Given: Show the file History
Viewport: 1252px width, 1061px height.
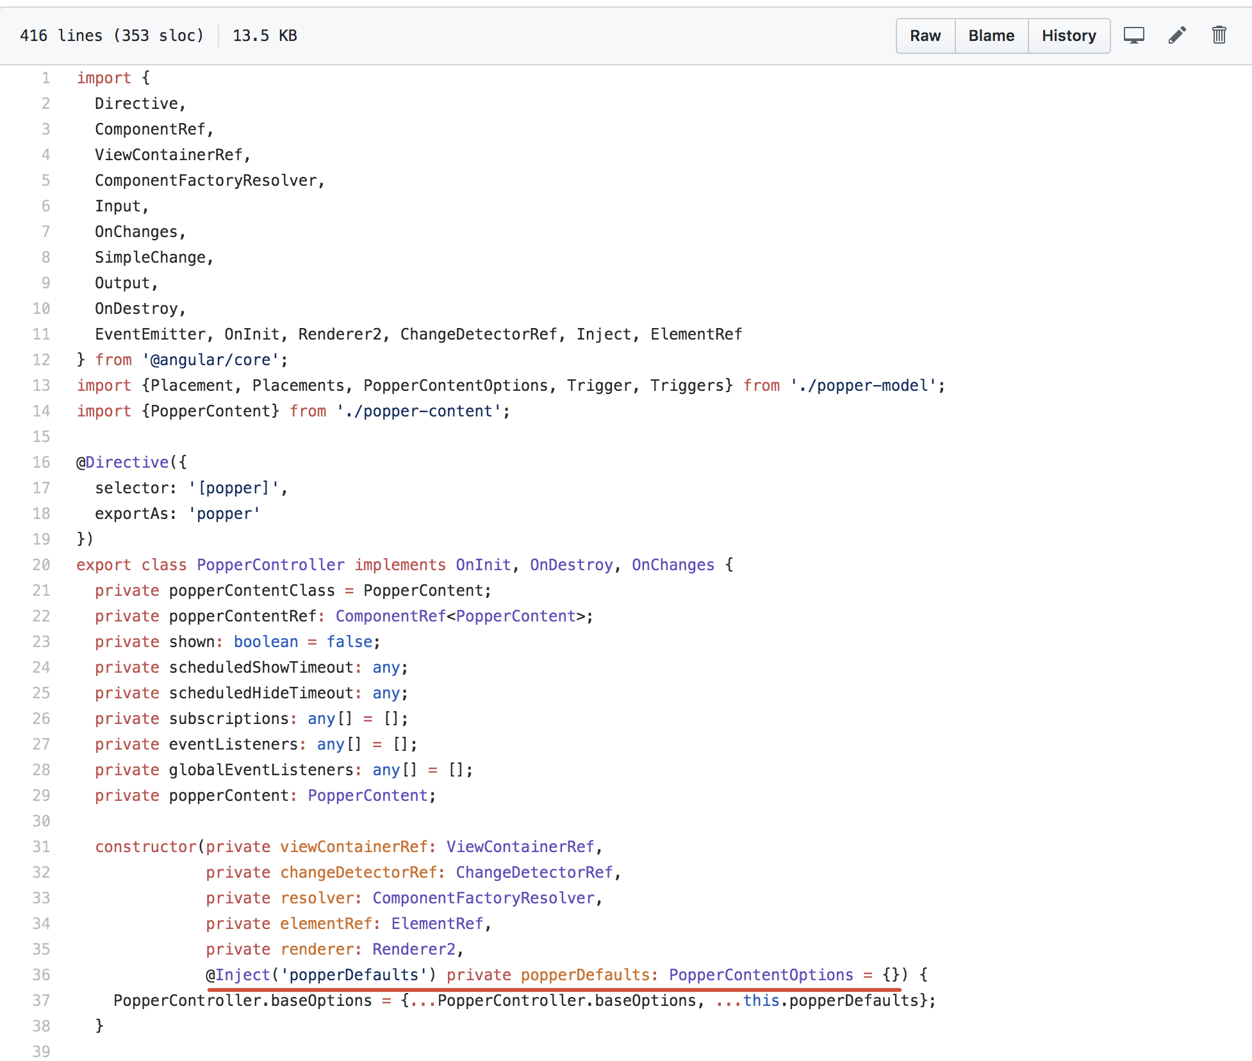Looking at the screenshot, I should click(x=1069, y=35).
